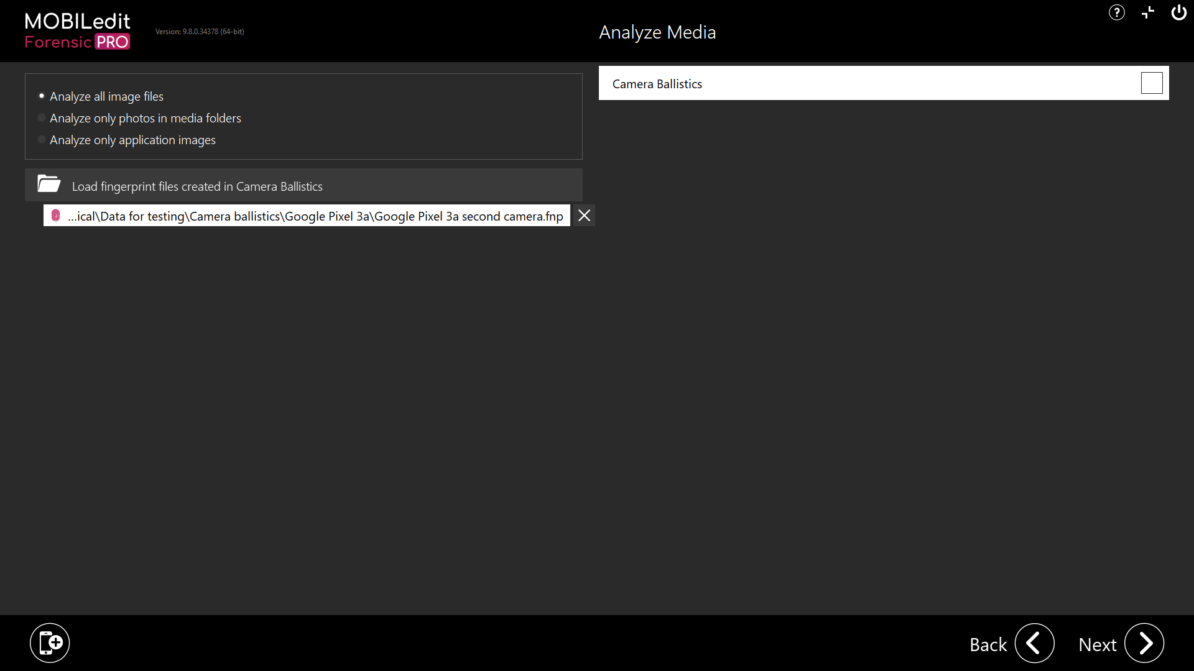
Task: Click the Back text label
Action: tap(988, 645)
